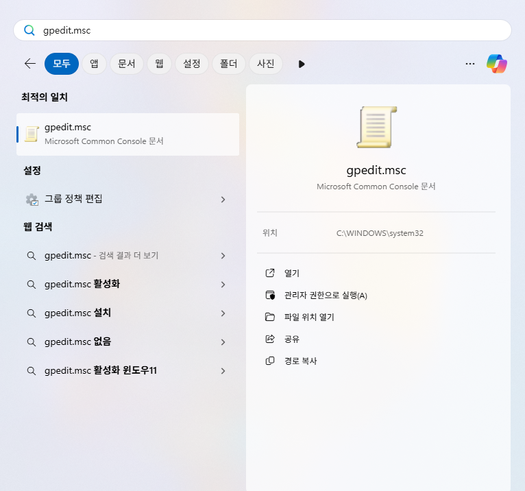Viewport: 525px width, 491px height.
Task: Click the magnifier icon in the search box
Action: (29, 30)
